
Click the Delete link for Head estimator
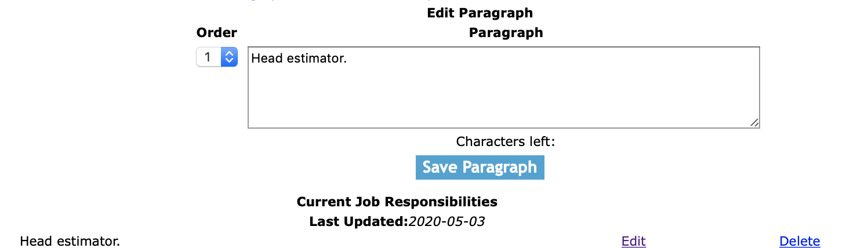pyautogui.click(x=800, y=241)
